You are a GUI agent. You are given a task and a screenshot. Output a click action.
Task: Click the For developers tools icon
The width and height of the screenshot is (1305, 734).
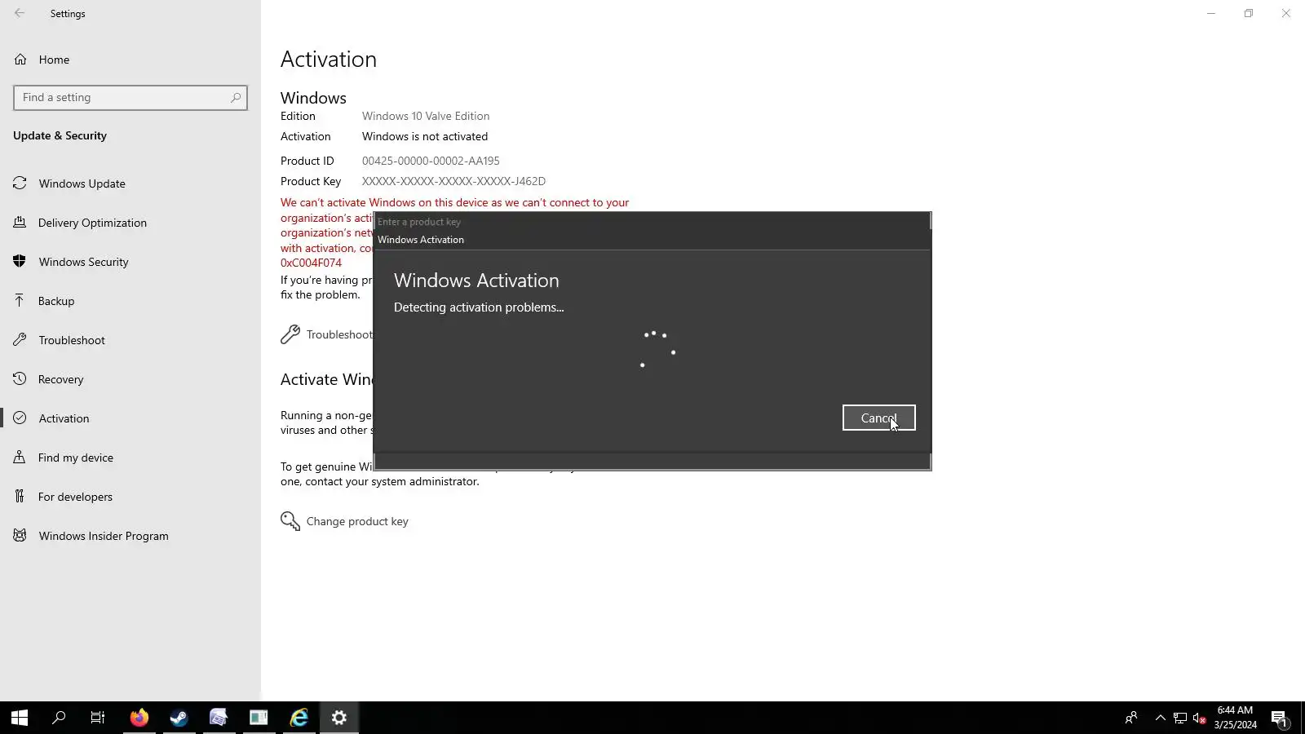[x=20, y=497]
